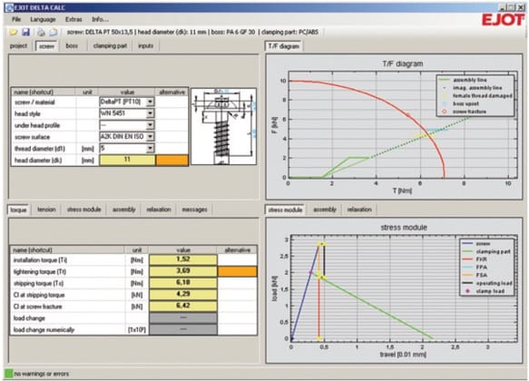The height and width of the screenshot is (381, 529).
Task: Click the orange alternative cell for head diameter
Action: (172, 160)
